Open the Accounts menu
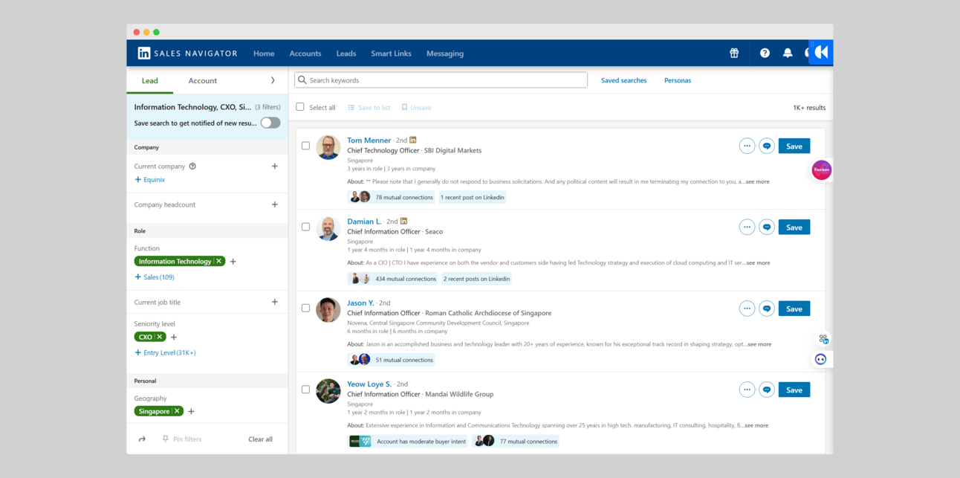This screenshot has height=478, width=960. [x=305, y=54]
